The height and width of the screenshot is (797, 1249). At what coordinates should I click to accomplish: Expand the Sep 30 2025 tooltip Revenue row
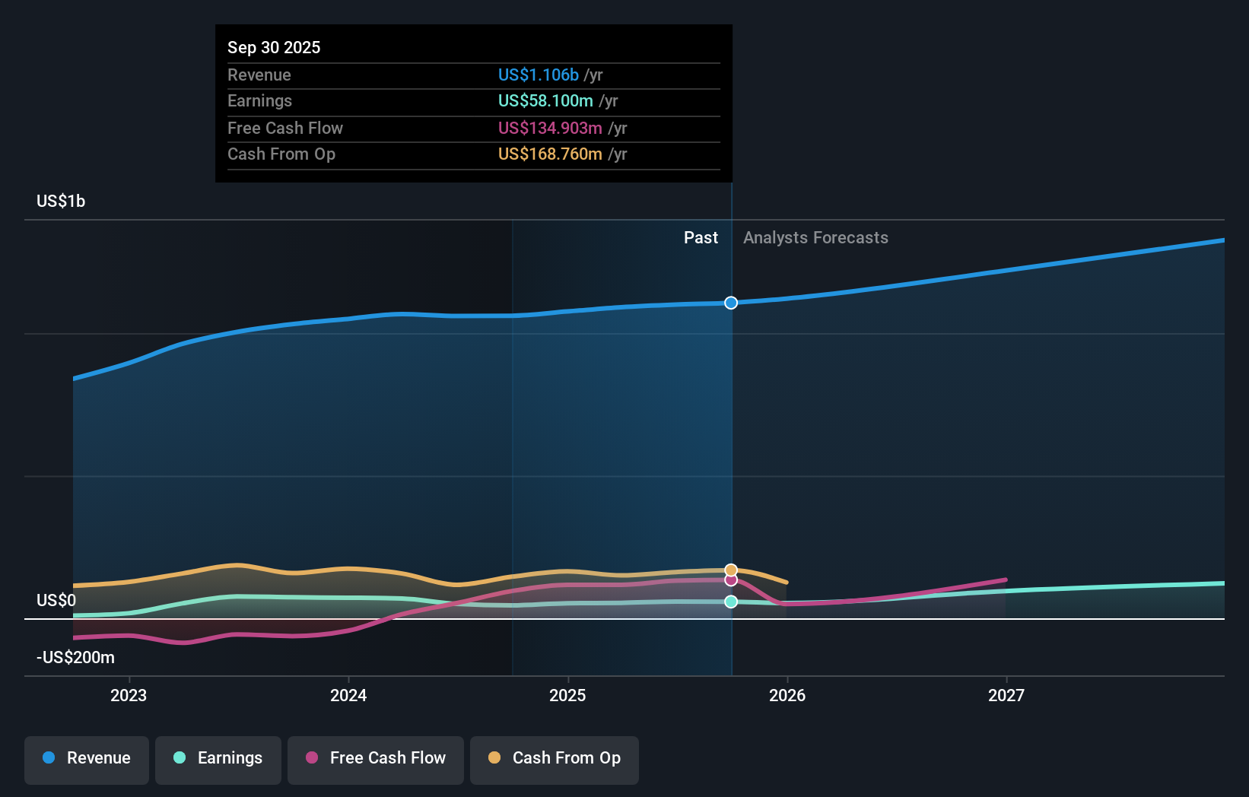click(473, 75)
